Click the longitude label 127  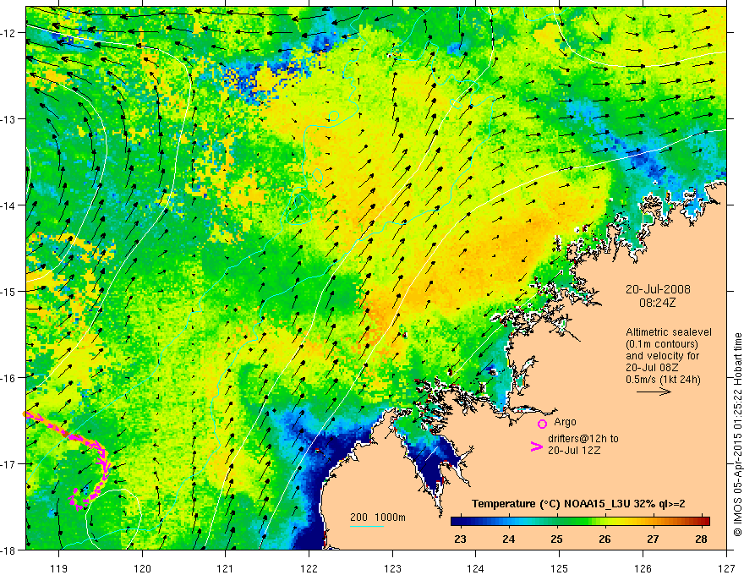pyautogui.click(x=726, y=568)
